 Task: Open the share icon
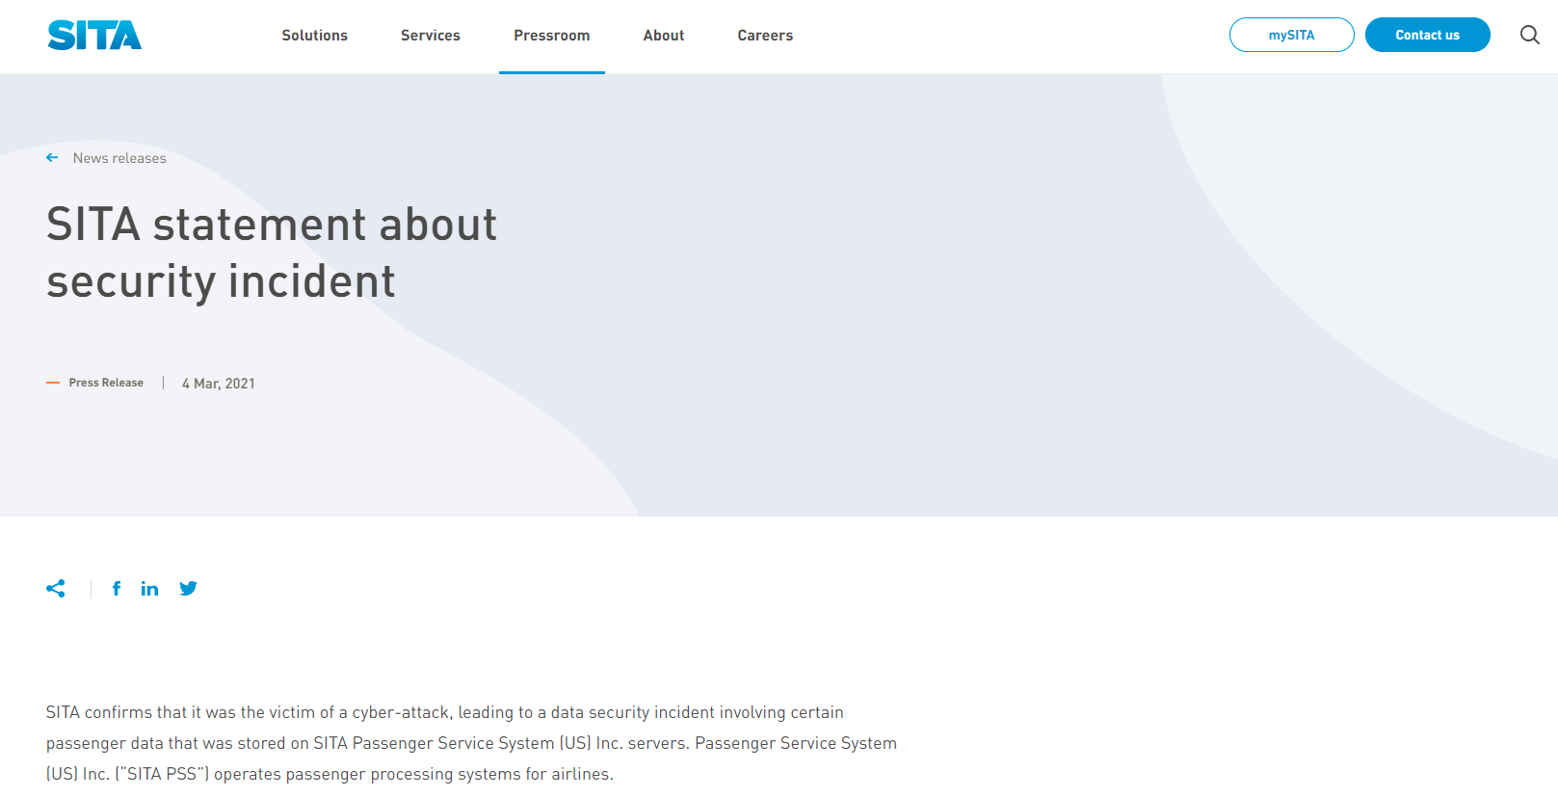(56, 589)
